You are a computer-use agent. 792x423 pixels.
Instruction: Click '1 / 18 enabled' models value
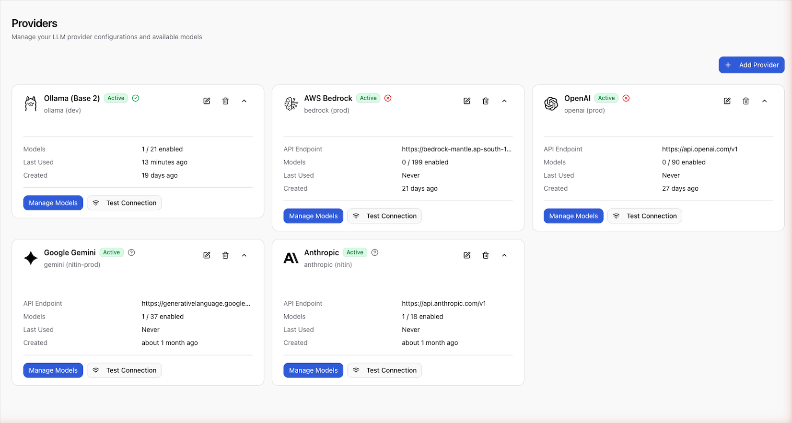click(x=422, y=317)
